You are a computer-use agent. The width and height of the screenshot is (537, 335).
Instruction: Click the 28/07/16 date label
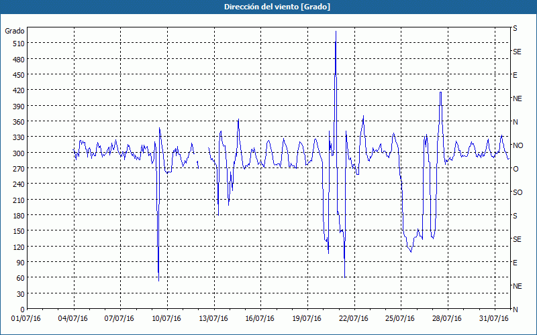[447, 319]
